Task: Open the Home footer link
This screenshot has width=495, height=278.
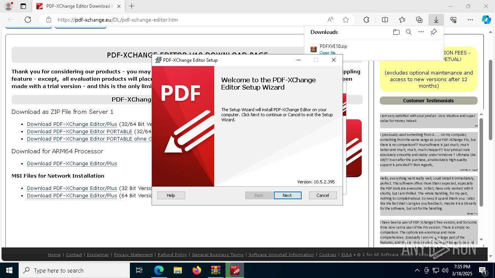Action: point(54,254)
